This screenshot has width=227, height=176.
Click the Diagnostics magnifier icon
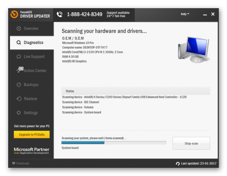tap(19, 43)
